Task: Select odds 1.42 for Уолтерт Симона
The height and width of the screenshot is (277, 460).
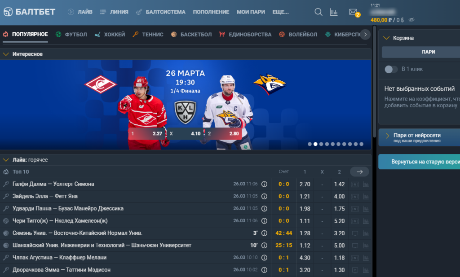Action: tap(340, 185)
